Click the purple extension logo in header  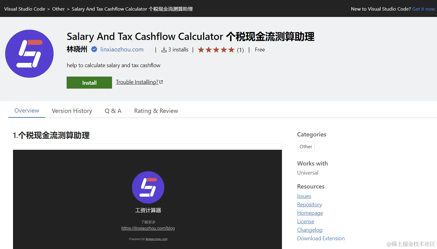tap(29, 54)
